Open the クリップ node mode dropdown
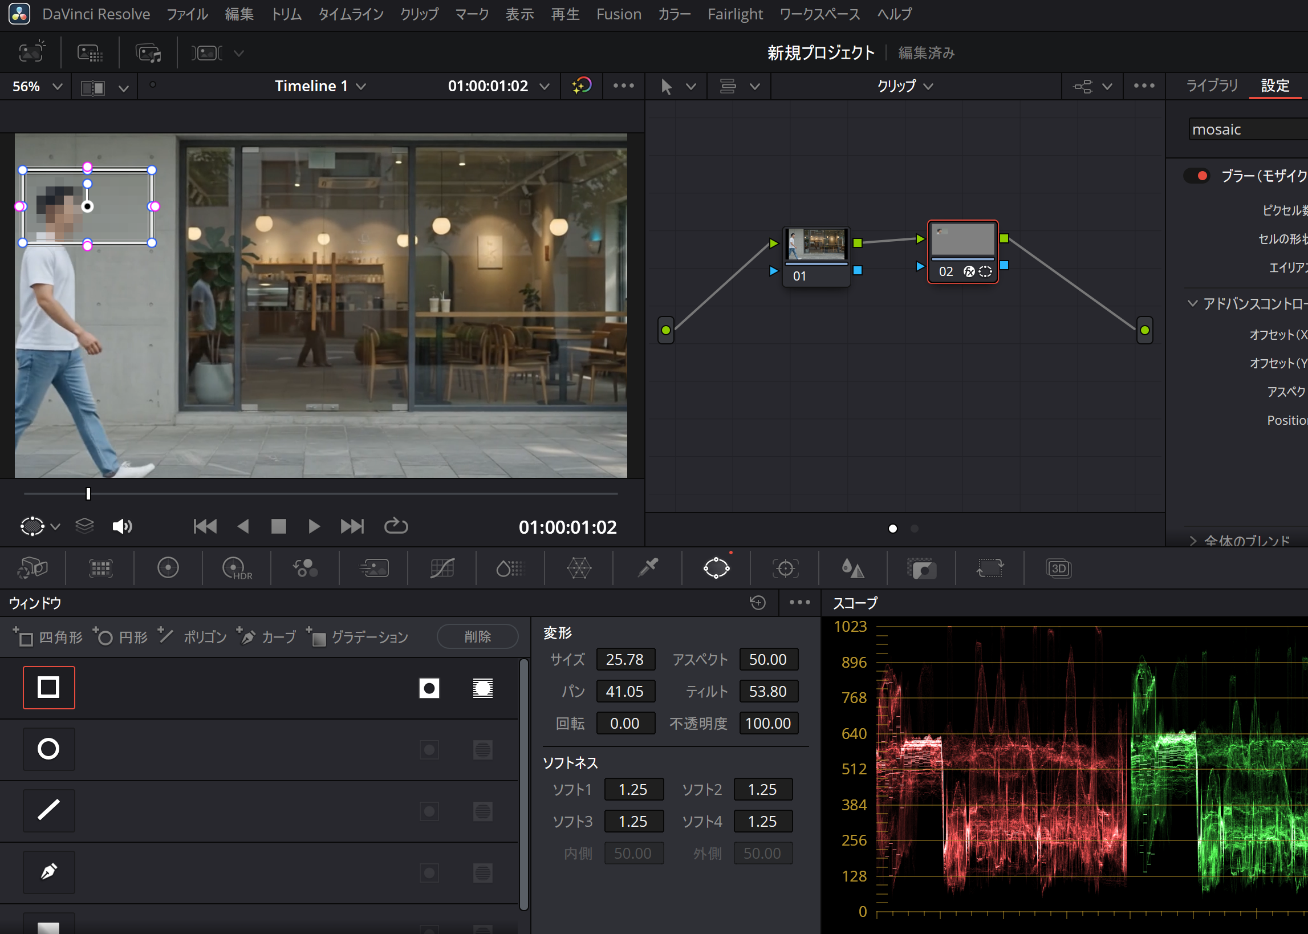This screenshot has width=1308, height=934. pyautogui.click(x=904, y=86)
